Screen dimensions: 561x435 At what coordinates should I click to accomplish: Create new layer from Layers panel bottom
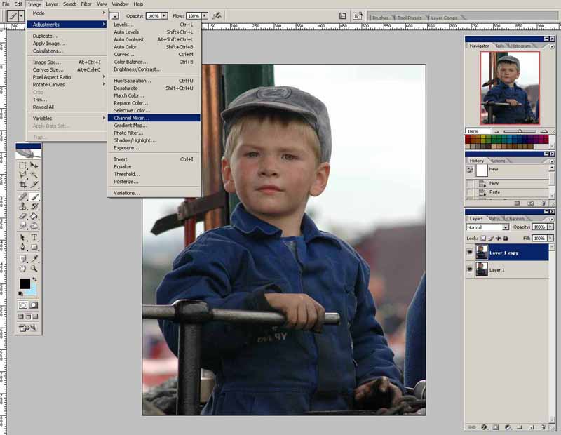(532, 427)
